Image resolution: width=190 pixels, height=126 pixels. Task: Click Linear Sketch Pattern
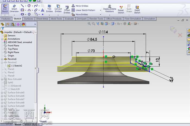pos(83,10)
